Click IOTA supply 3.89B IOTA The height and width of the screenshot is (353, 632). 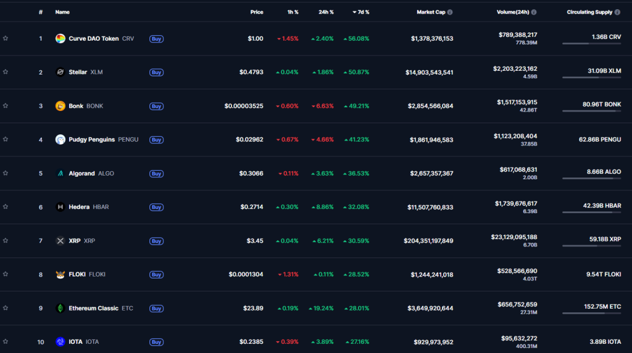point(605,342)
